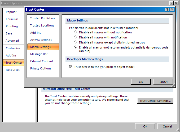
Task: Close the Trust Center dialog
Action: (x=172, y=10)
